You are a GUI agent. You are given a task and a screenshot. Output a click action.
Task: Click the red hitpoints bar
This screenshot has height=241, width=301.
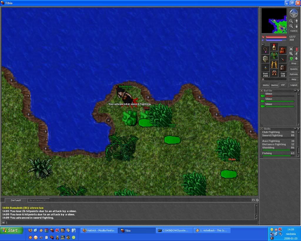click(276, 37)
